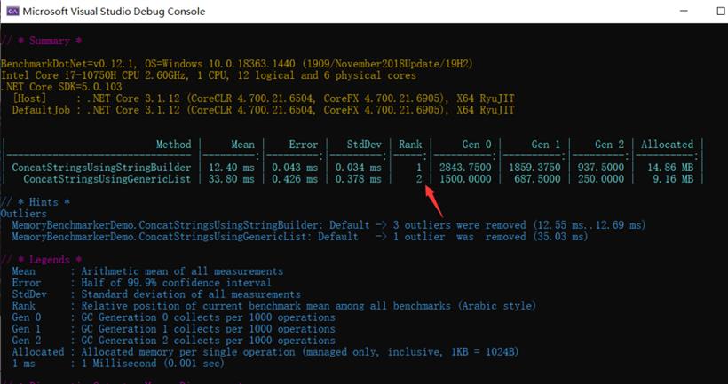The height and width of the screenshot is (384, 728).
Task: Click legend 'GC Generation 2 collects per 1000 operations'
Action: [208, 341]
